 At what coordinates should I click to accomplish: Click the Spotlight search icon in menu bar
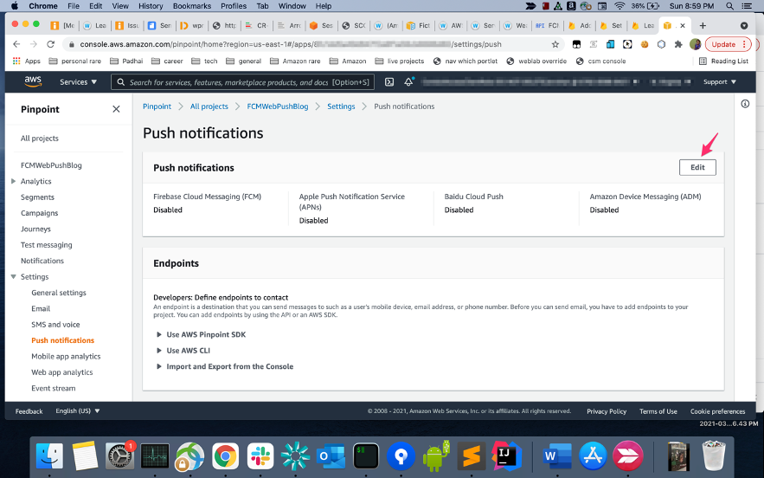pyautogui.click(x=729, y=6)
